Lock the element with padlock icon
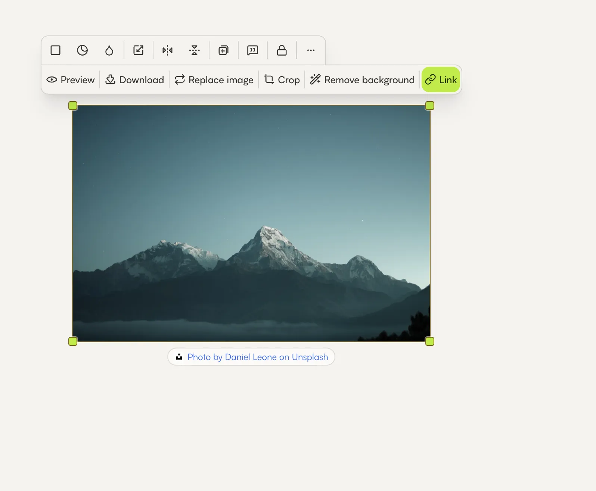This screenshot has width=596, height=491. coord(282,50)
